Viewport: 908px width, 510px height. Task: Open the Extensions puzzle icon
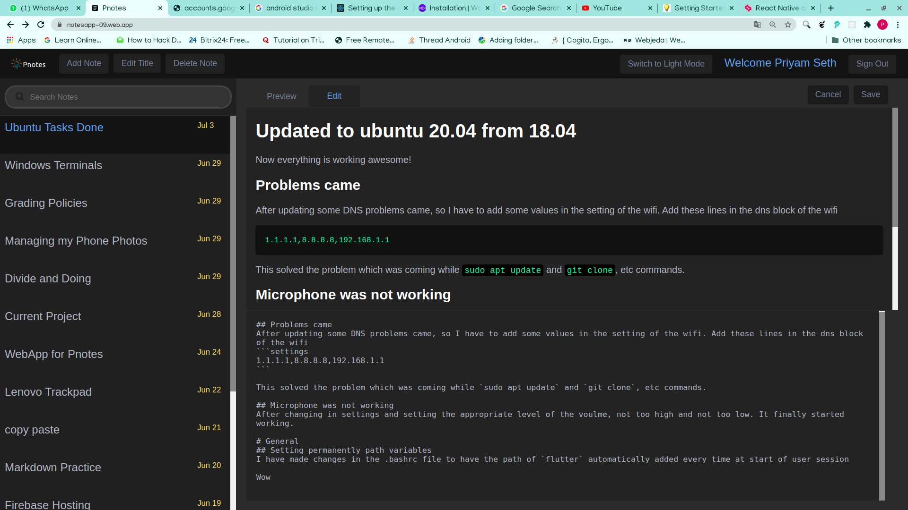click(867, 25)
